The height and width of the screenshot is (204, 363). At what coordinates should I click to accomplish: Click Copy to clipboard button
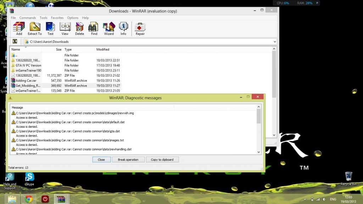(162, 160)
